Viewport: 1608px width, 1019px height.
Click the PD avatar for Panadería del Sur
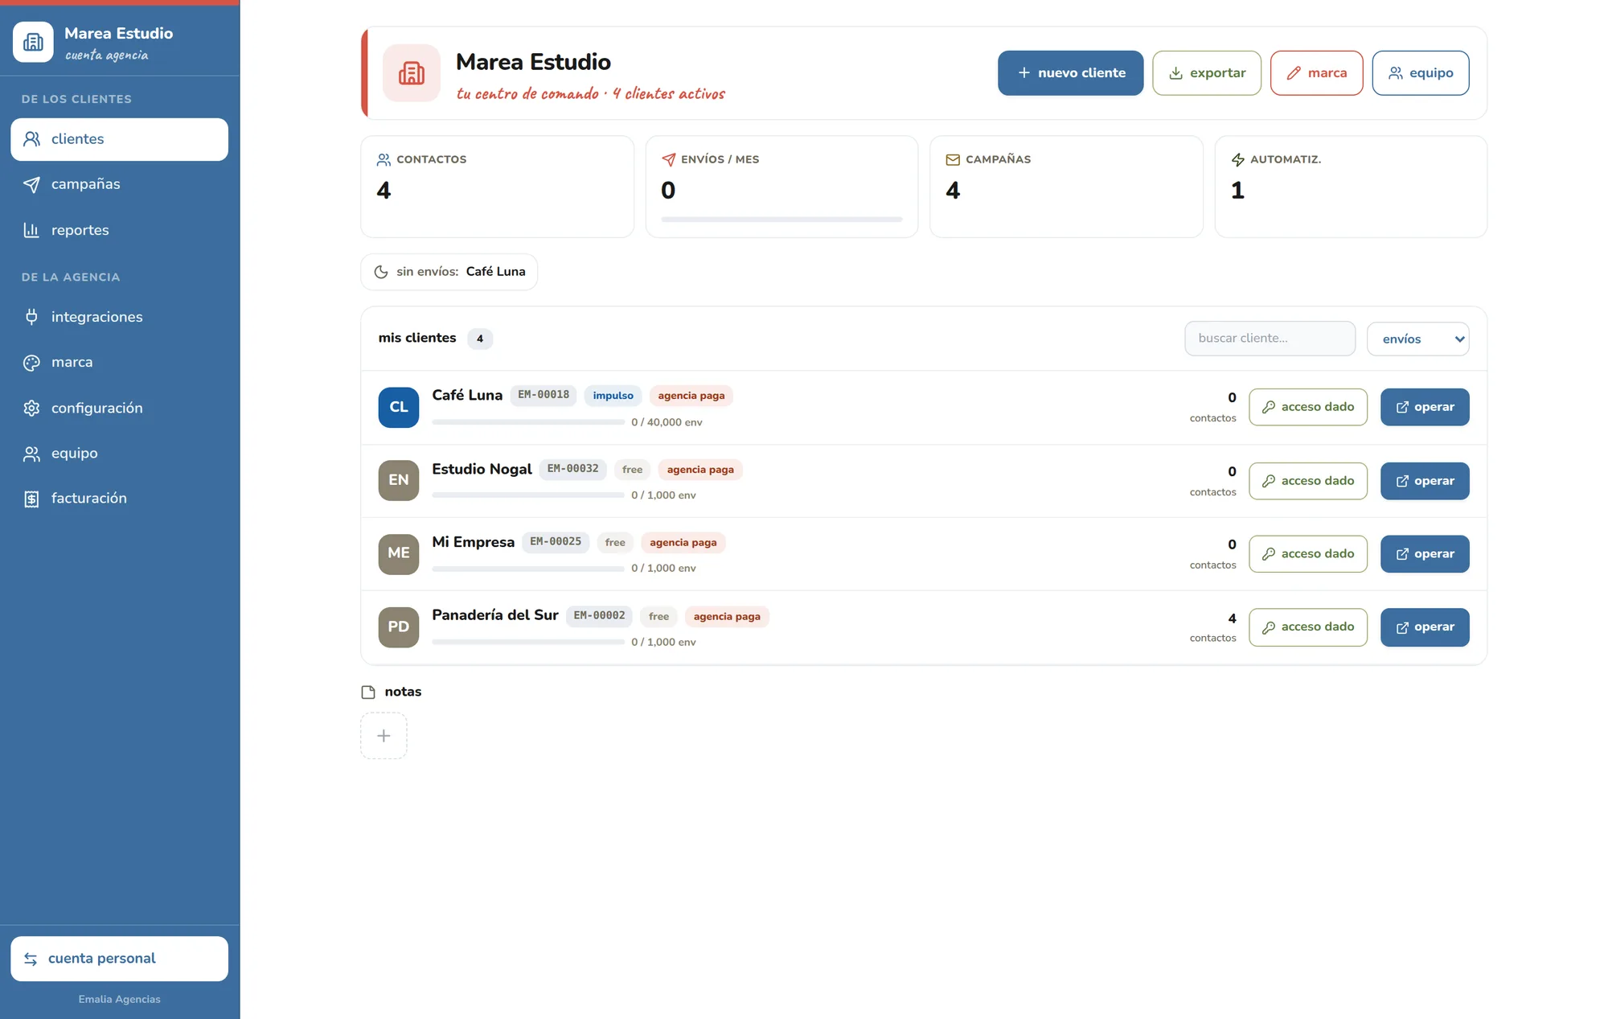[399, 627]
